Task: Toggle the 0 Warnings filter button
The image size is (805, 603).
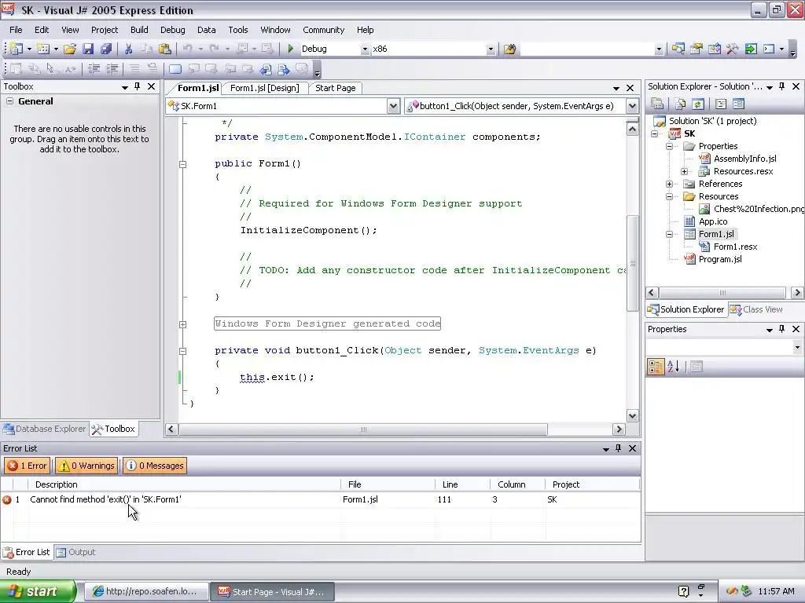Action: [86, 466]
